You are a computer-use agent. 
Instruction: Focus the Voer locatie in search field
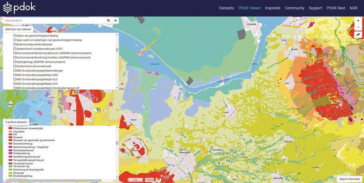53,20
